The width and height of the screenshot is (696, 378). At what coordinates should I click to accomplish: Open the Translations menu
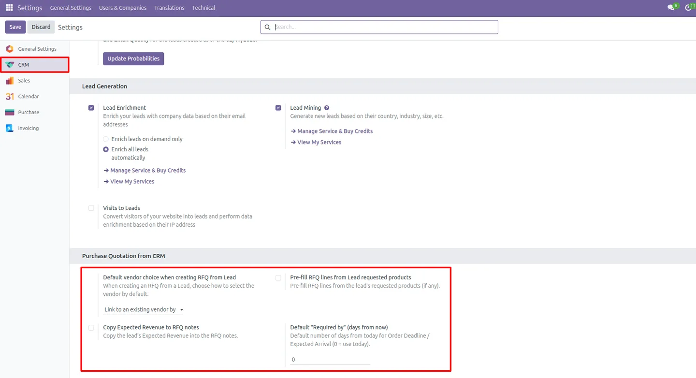coord(169,8)
